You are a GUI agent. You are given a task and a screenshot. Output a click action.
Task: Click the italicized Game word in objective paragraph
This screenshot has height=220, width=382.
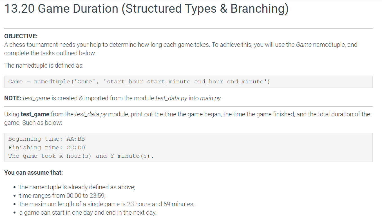tap(303, 45)
